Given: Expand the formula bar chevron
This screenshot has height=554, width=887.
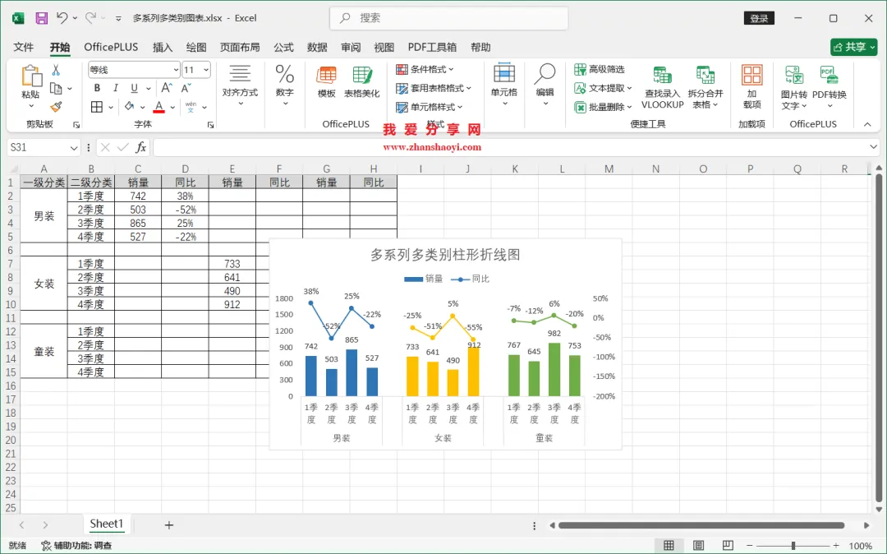Looking at the screenshot, I should [x=873, y=147].
